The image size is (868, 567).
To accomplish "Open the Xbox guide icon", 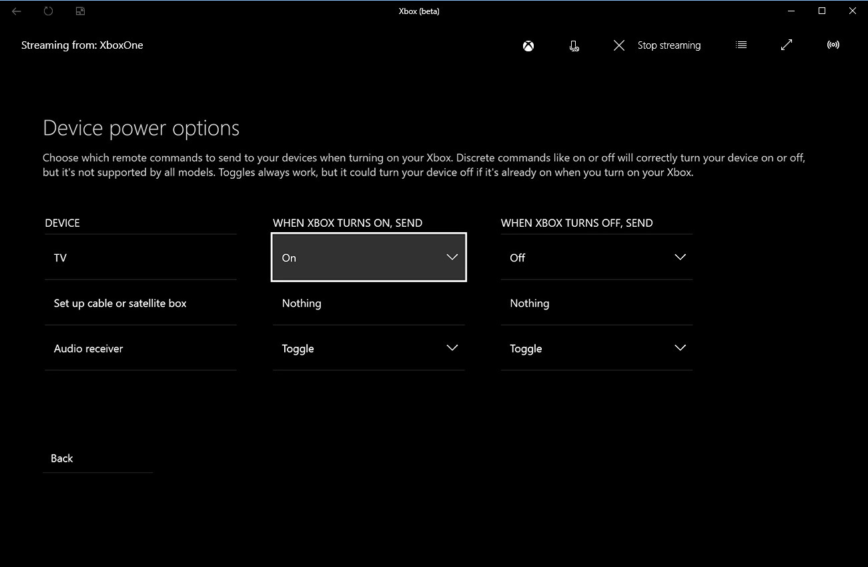I will tap(528, 45).
